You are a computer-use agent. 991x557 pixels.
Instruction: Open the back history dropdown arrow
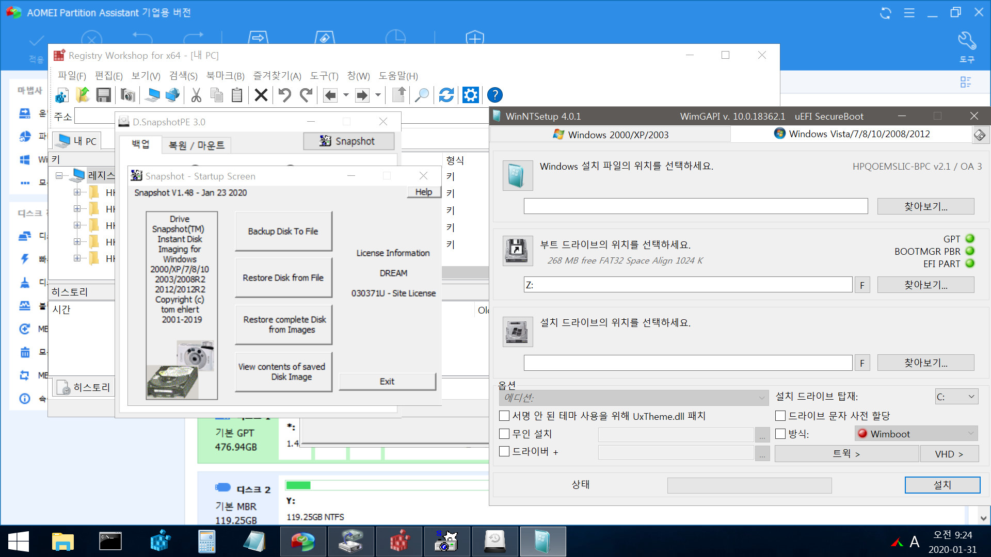click(346, 95)
